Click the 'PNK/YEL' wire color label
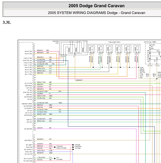This screenshot has height=163, width=161. click(40, 107)
